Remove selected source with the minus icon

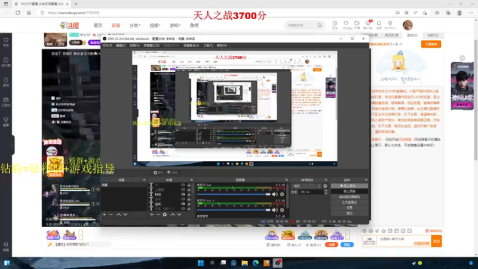coord(158,215)
